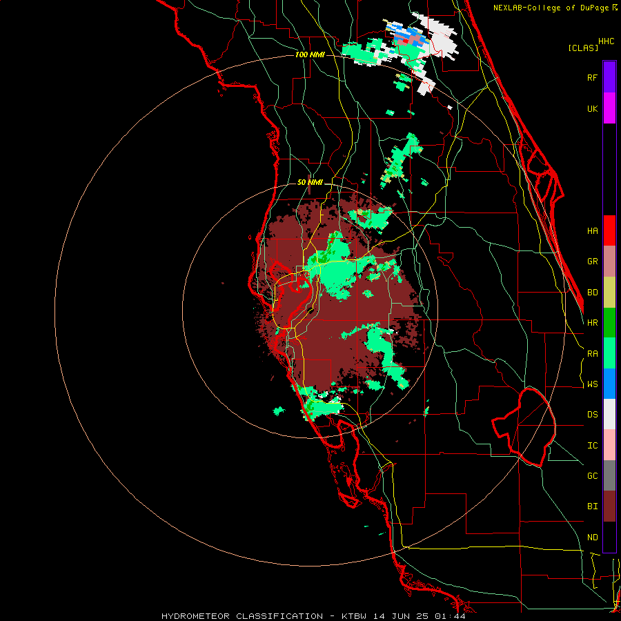The image size is (621, 621).
Task: Click the HR legend label
Action: coord(592,322)
